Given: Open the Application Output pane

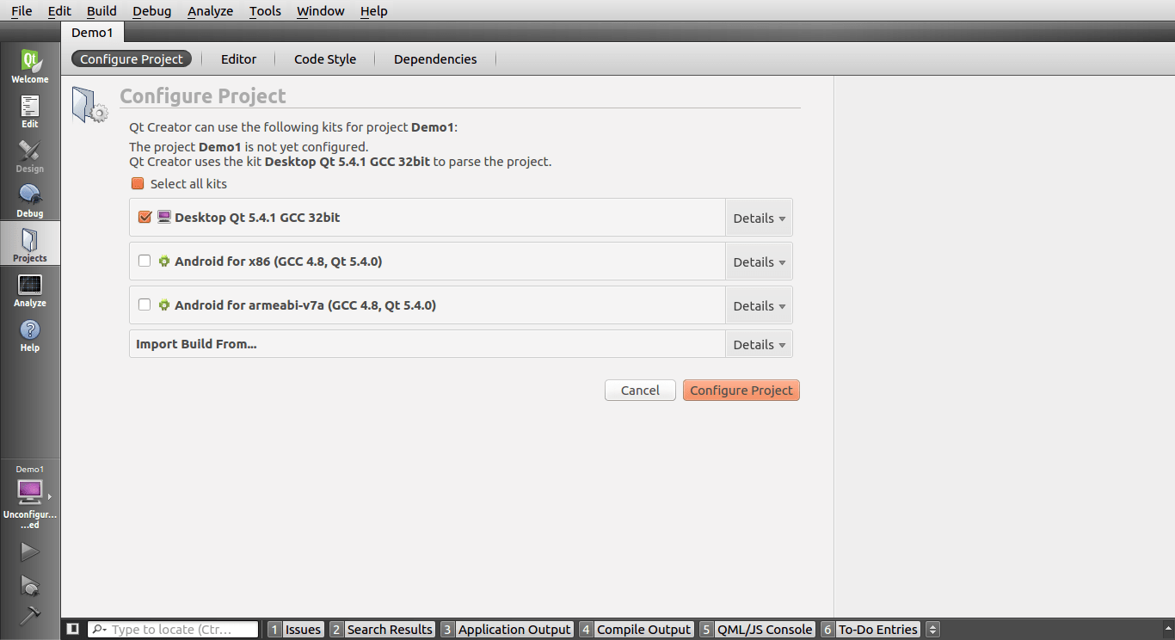Looking at the screenshot, I should (x=507, y=630).
